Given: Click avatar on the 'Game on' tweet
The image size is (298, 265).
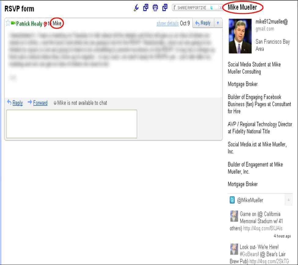Looking at the screenshot, I should click(x=234, y=216).
